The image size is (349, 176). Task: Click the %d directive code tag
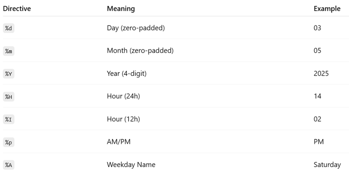9,28
